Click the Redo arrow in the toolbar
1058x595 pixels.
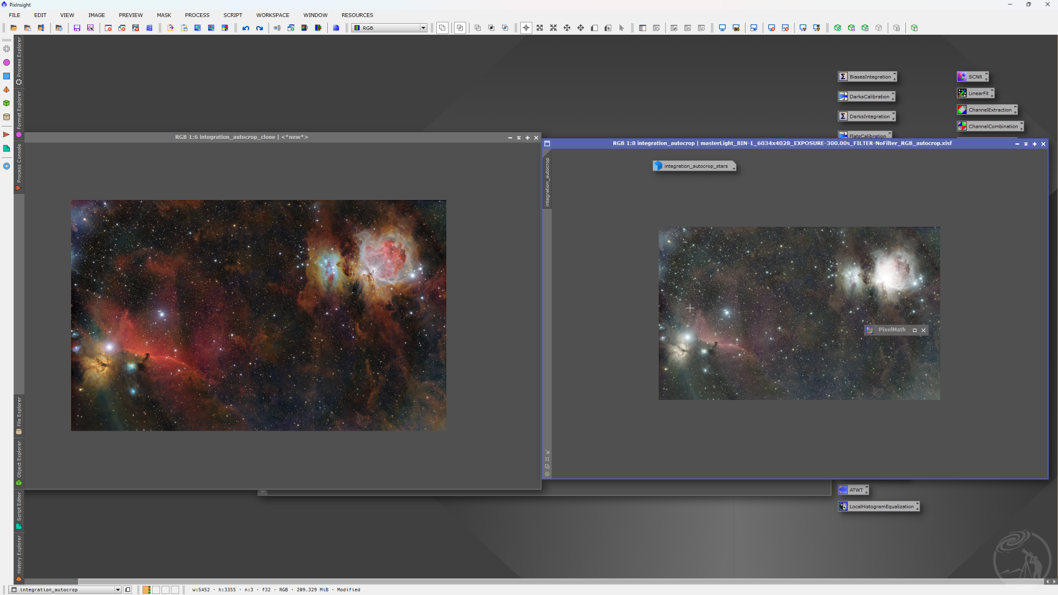pyautogui.click(x=260, y=28)
